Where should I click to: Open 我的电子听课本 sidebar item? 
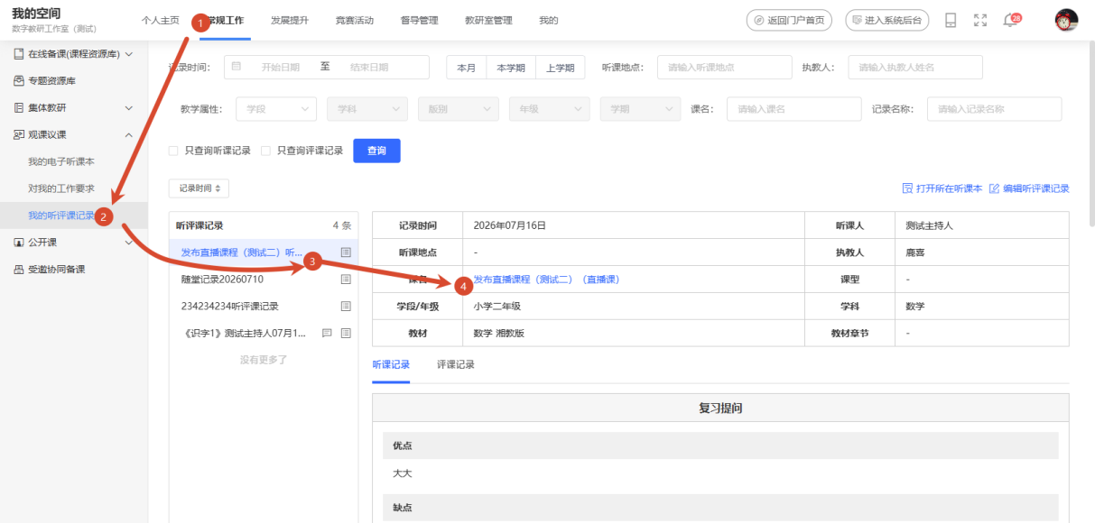pos(61,161)
